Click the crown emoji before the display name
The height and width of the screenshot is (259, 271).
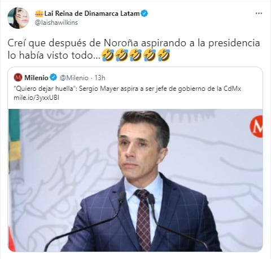click(x=39, y=14)
